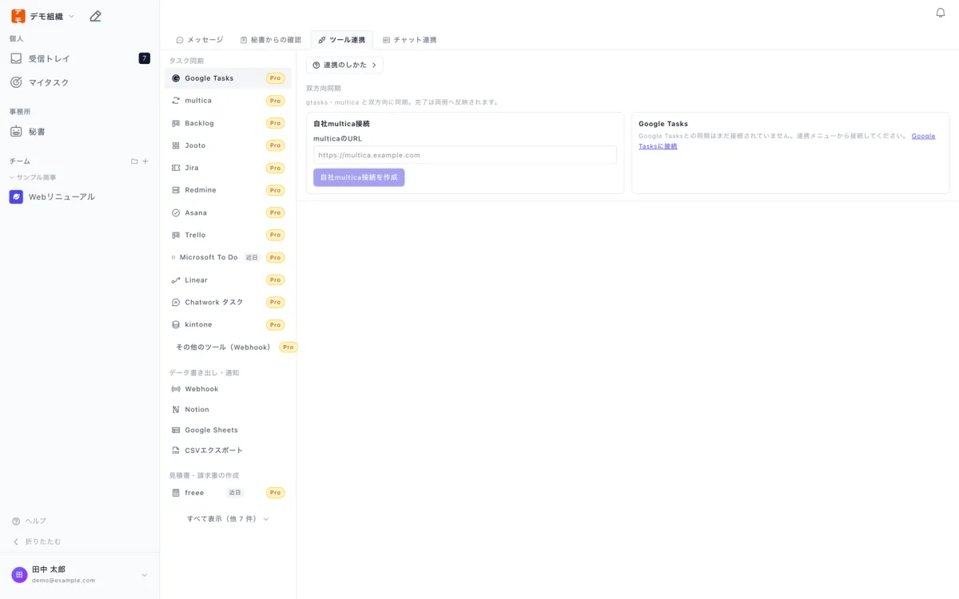Click the CSVエクスポート file icon
Screen dimensions: 959x599
(x=176, y=450)
